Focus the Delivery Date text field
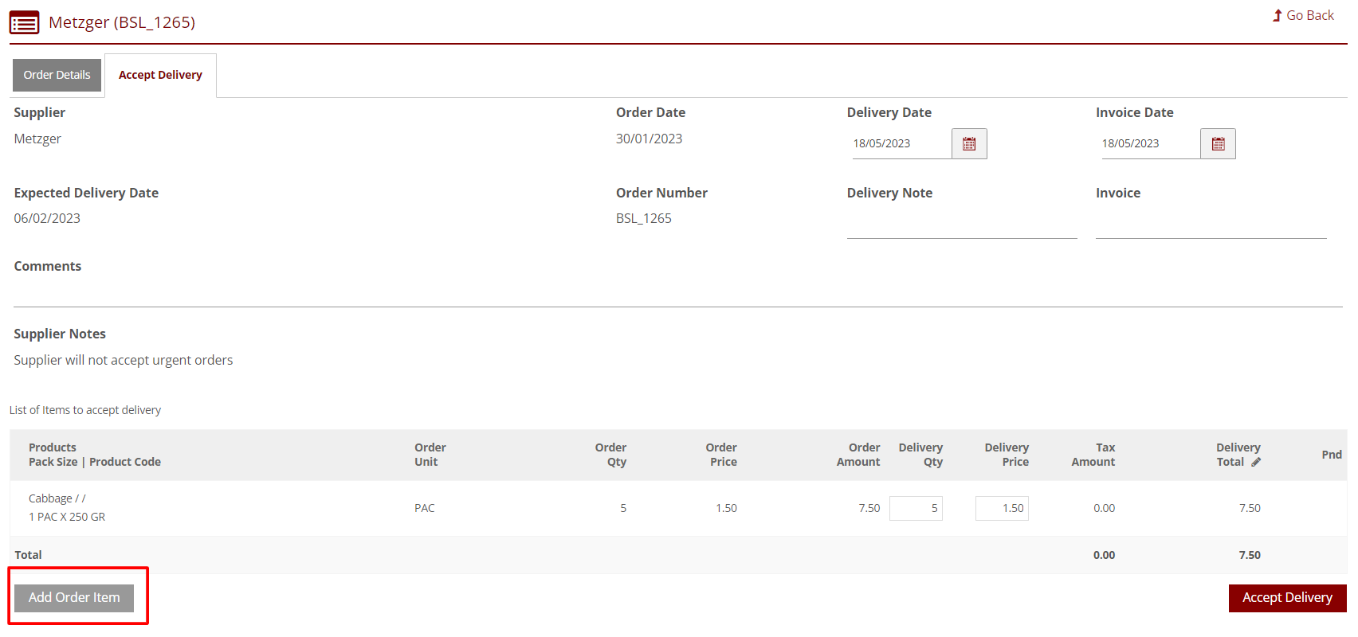1358x637 pixels. pyautogui.click(x=901, y=144)
